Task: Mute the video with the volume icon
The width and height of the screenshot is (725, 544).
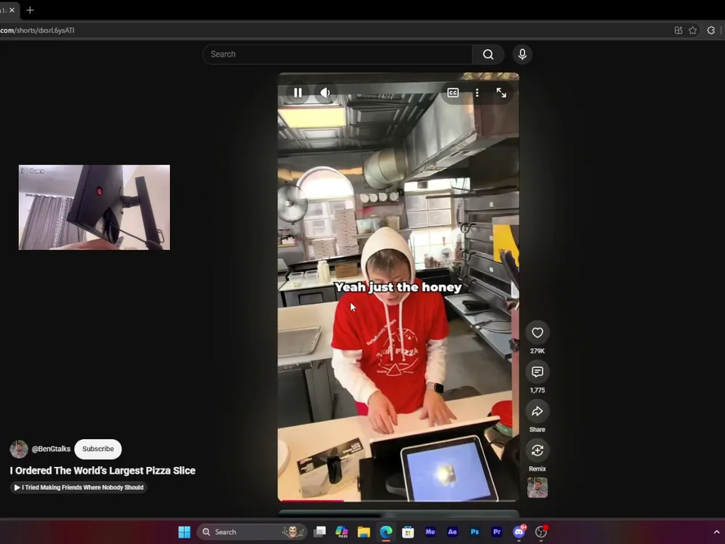Action: tap(325, 93)
